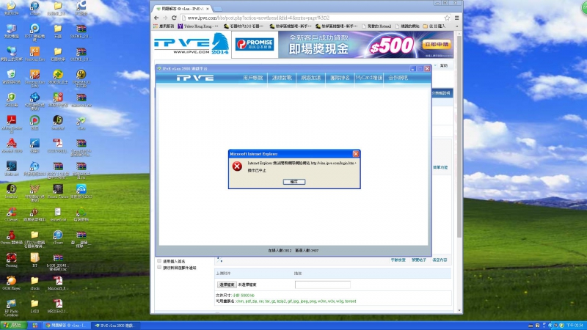This screenshot has height=330, width=587.
Task: Click the Promise $500 banner apply button
Action: point(437,44)
